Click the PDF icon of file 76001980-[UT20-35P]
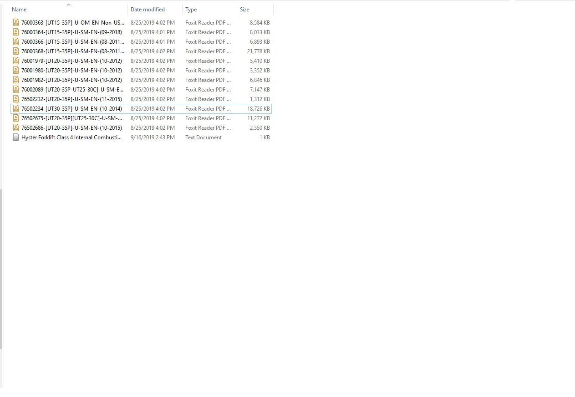The width and height of the screenshot is (575, 397). [16, 70]
